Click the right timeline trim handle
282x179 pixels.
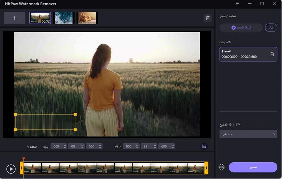206,168
